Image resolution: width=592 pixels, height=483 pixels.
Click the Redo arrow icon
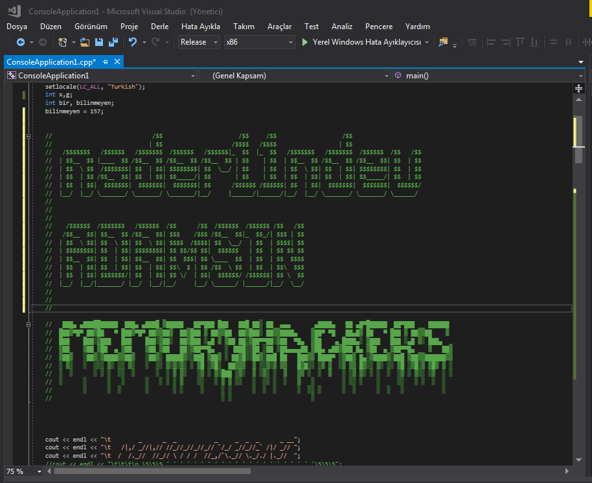155,42
